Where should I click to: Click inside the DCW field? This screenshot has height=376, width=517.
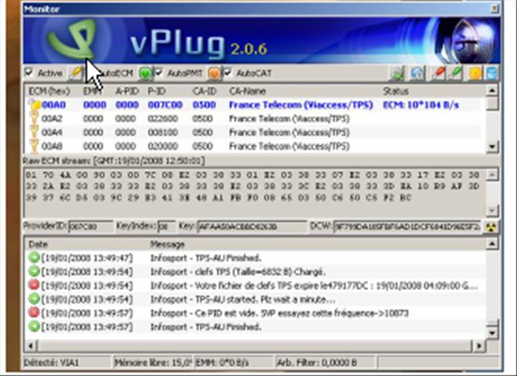point(407,226)
